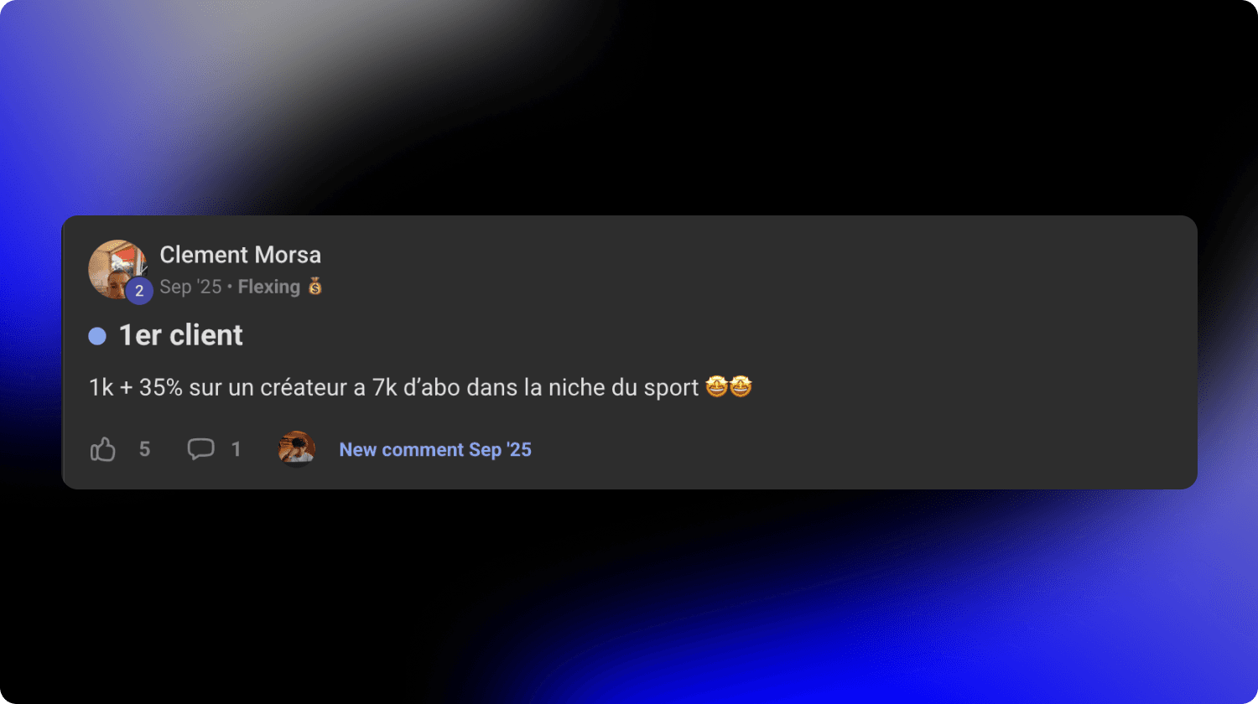
Task: Click the Sep '25 post date
Action: coord(190,287)
